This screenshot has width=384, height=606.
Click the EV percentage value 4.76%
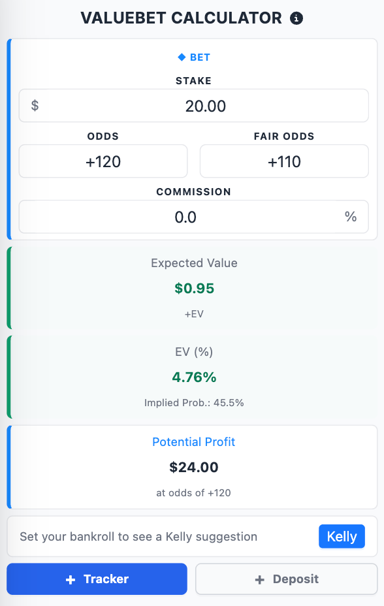pyautogui.click(x=195, y=377)
